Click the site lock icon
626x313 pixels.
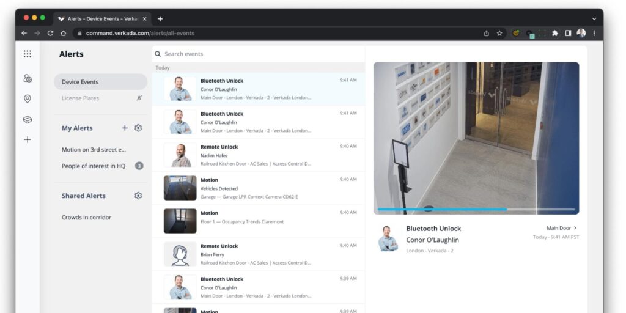pyautogui.click(x=79, y=34)
